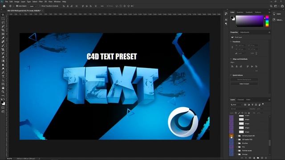Select the GFX PACK document tab
This screenshot has width=285, height=160.
(x=24, y=11)
